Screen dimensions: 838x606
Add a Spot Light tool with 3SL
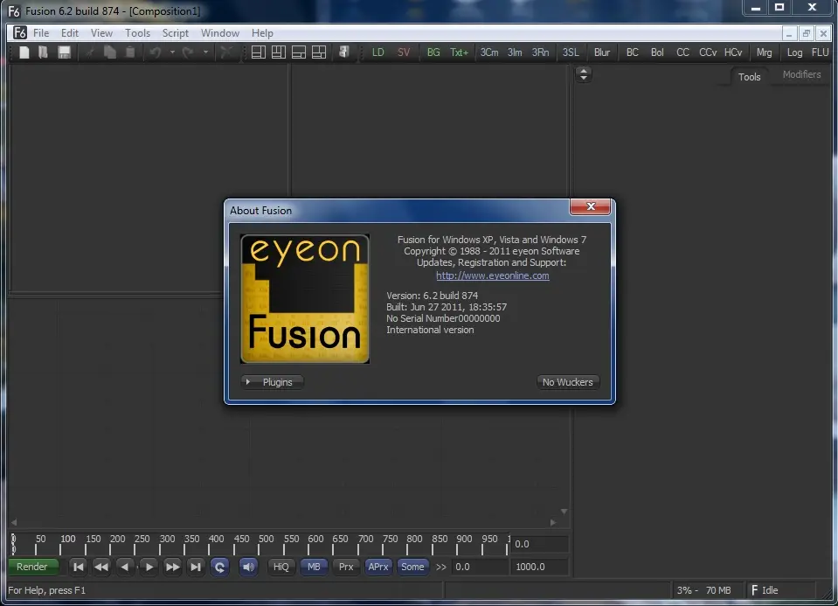571,52
